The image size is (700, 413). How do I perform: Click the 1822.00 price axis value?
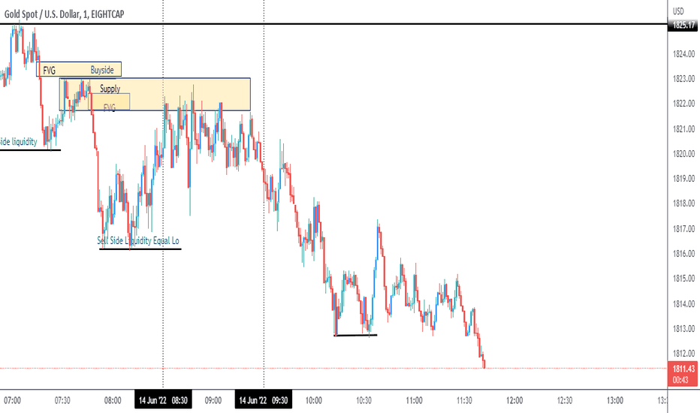[684, 103]
